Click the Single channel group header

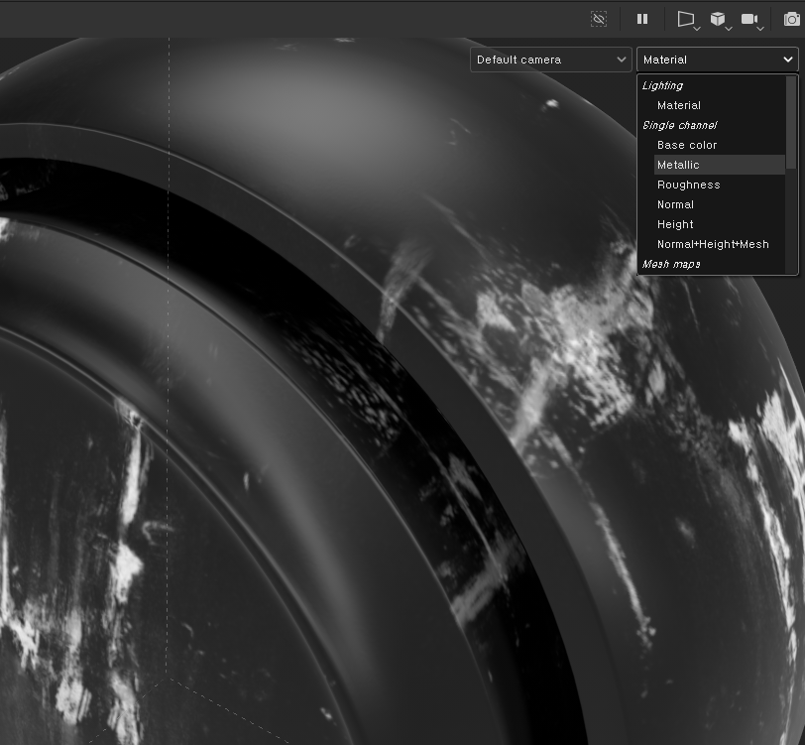pos(680,125)
